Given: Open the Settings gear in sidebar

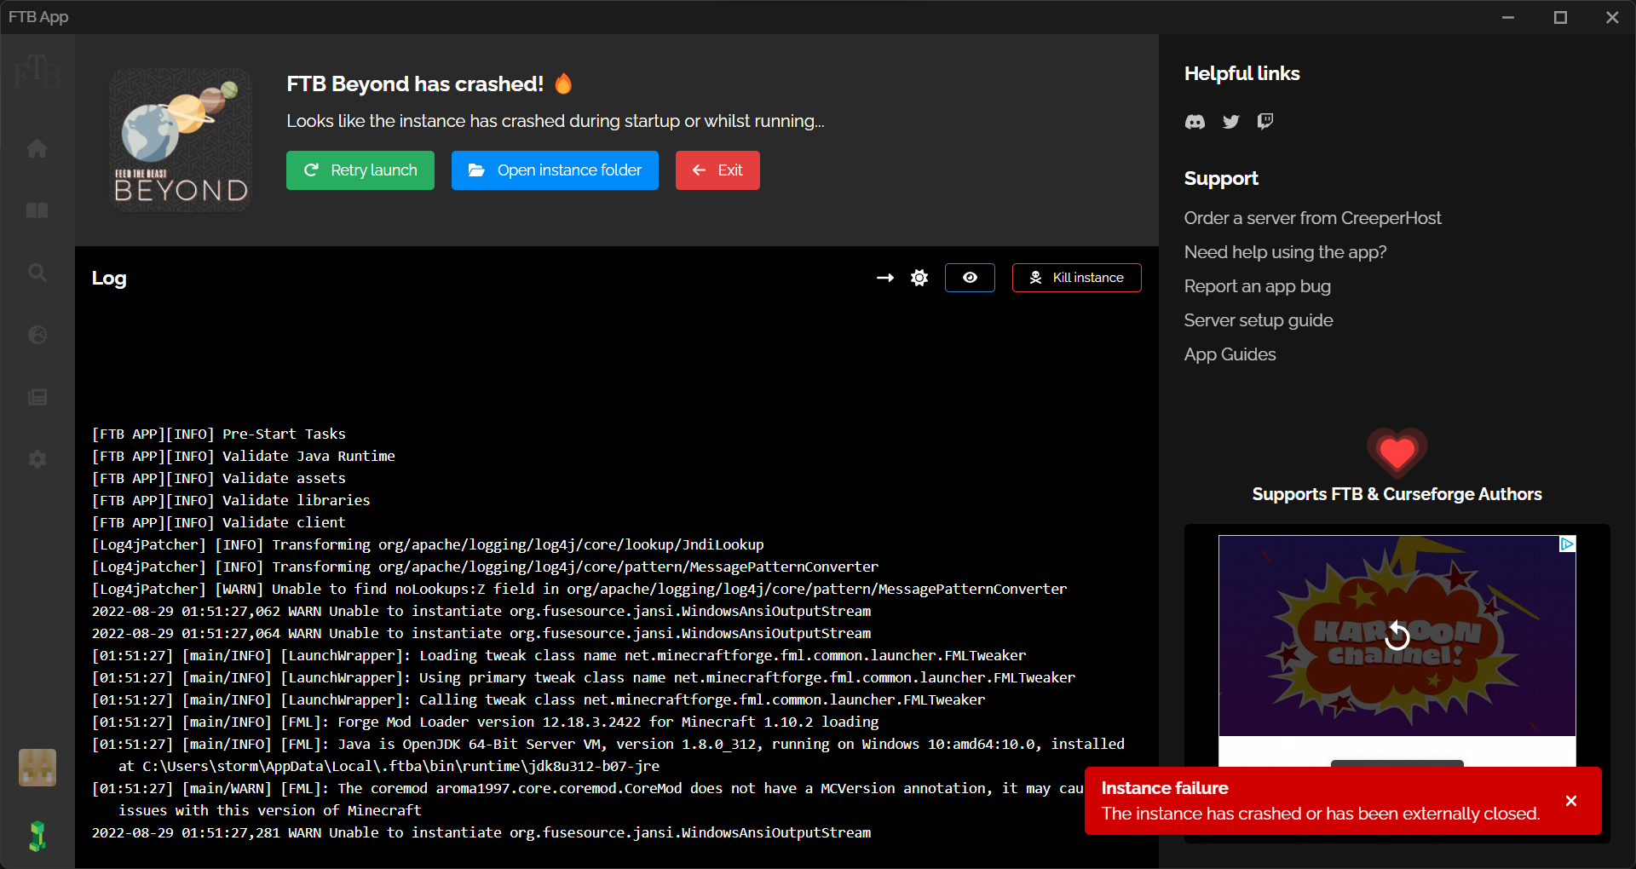Looking at the screenshot, I should point(37,459).
